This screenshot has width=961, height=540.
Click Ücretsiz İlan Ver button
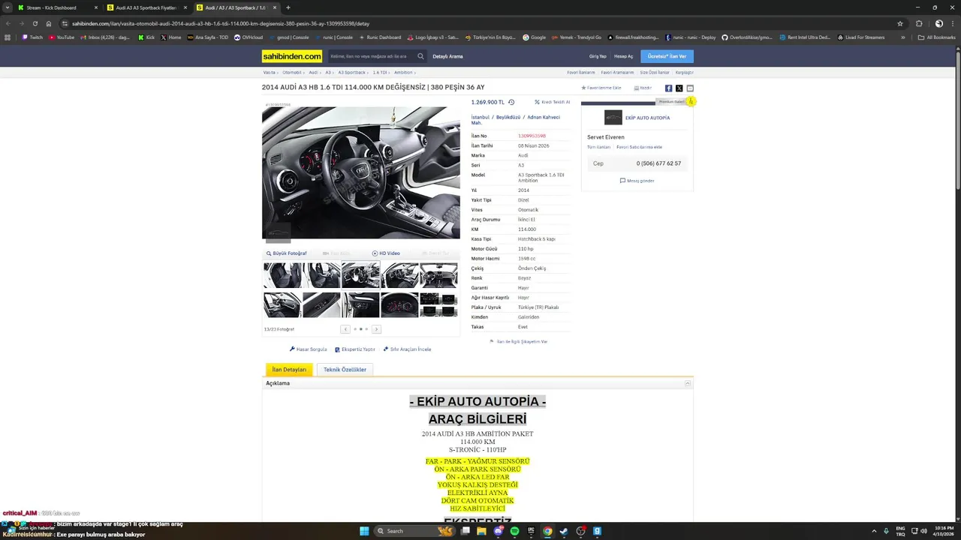coord(667,56)
